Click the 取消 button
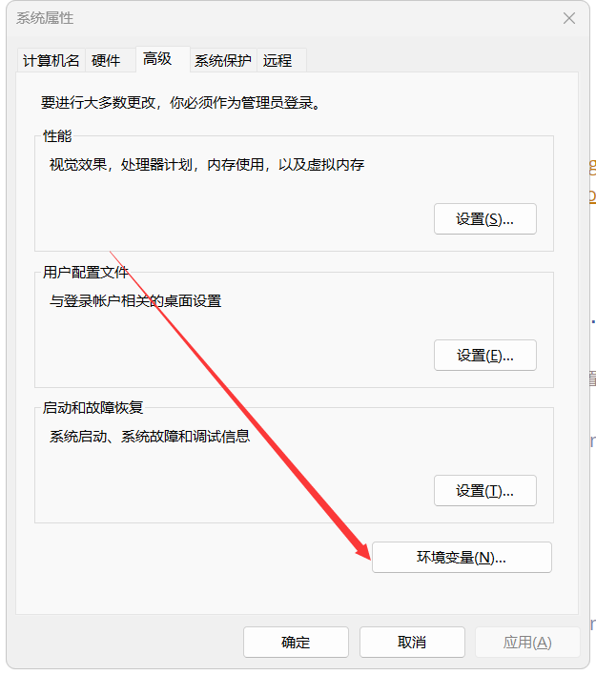This screenshot has height=675, width=596. (x=412, y=643)
